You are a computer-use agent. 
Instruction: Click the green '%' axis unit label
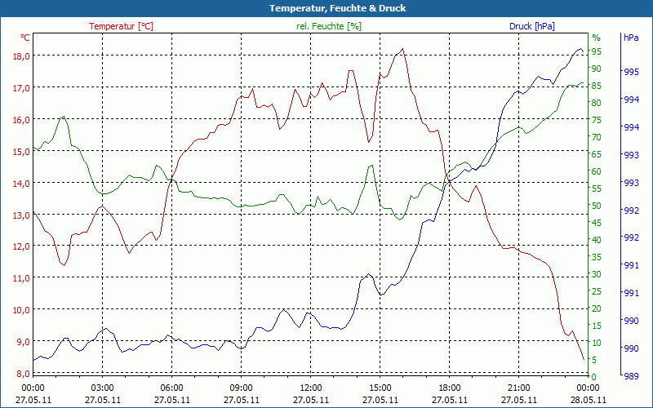point(597,38)
